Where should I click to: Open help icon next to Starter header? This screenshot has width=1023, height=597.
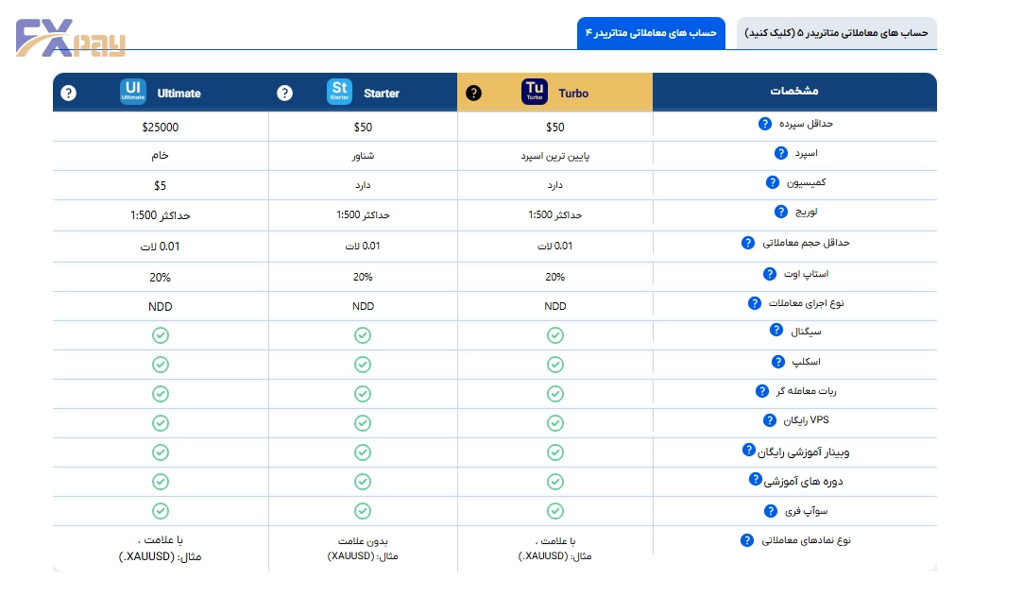(284, 94)
